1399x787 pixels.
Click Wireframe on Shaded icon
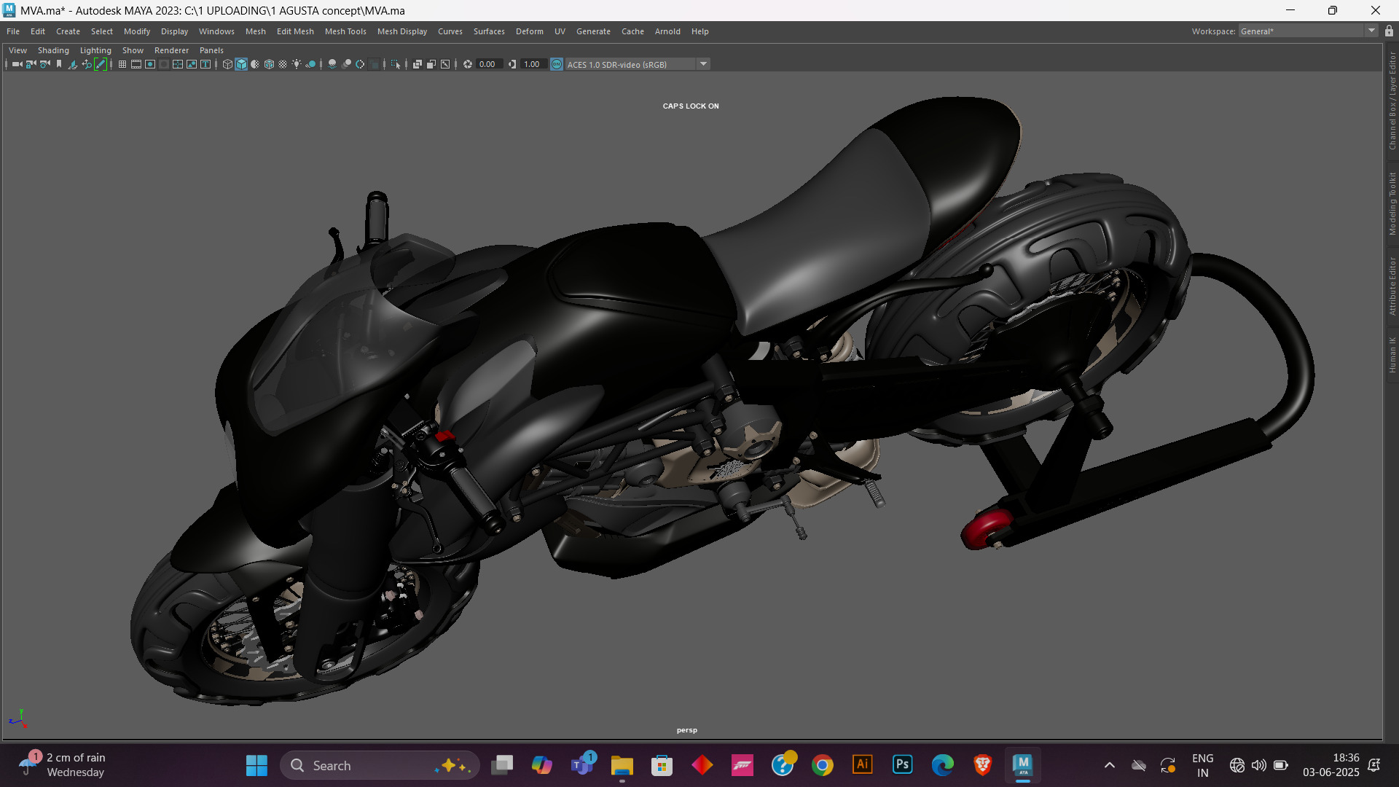(x=269, y=64)
